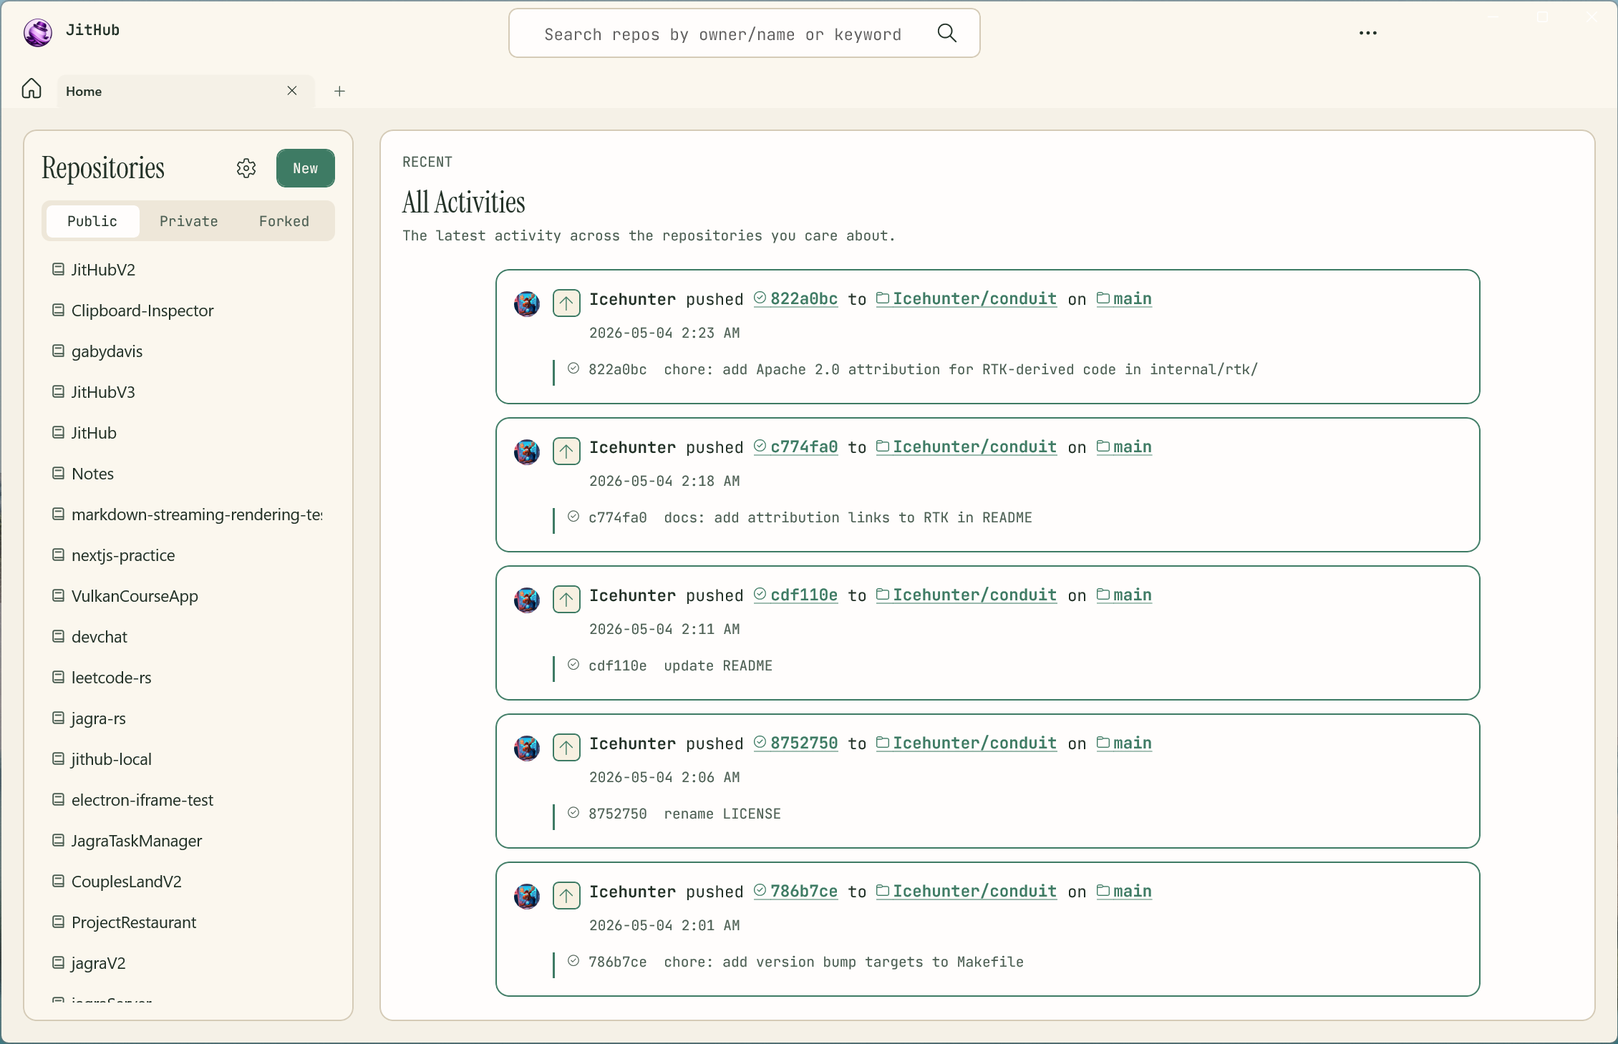Click commit check icon before 'rename LICENSE'
Image resolution: width=1618 pixels, height=1044 pixels.
click(573, 813)
